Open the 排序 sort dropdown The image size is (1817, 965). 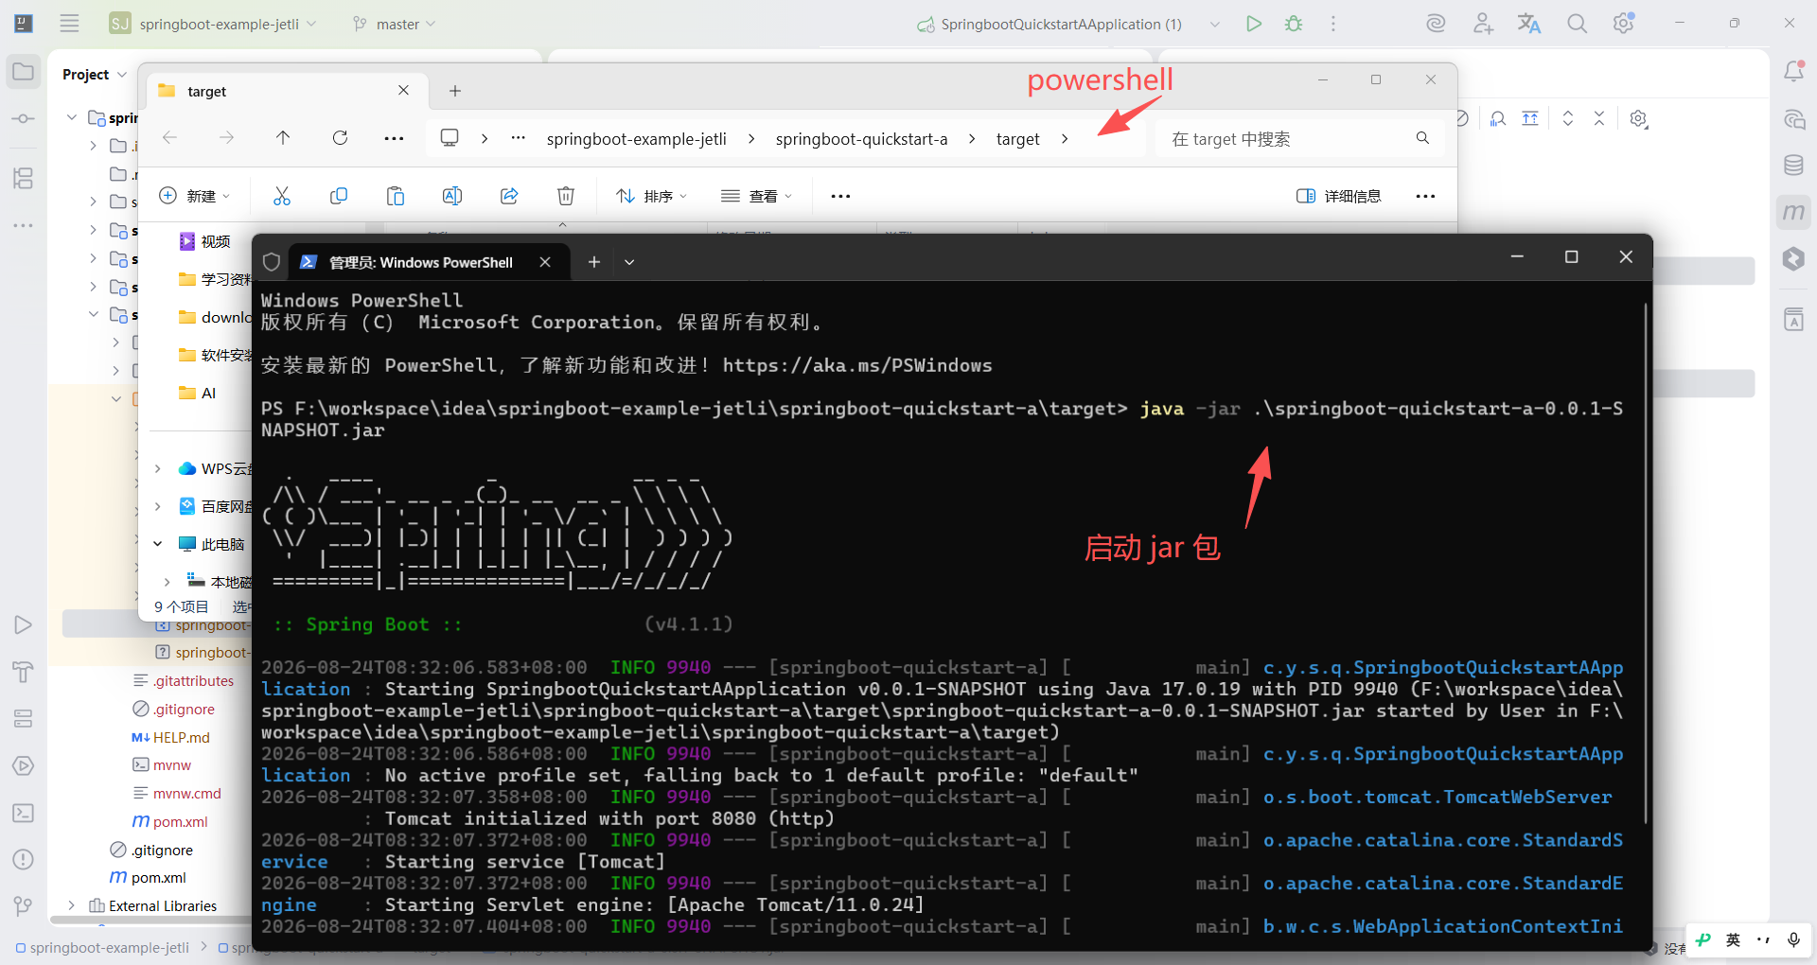pos(652,196)
